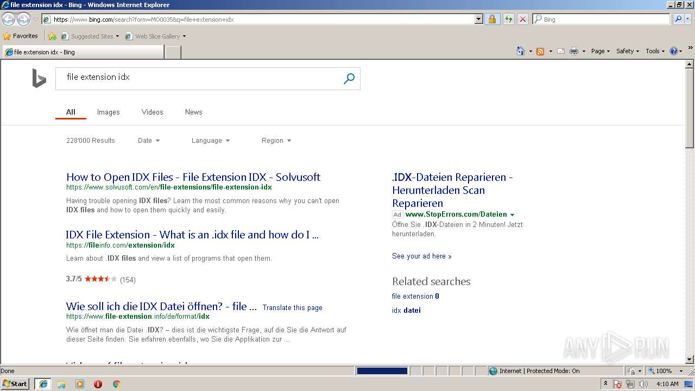Image resolution: width=695 pixels, height=391 pixels.
Task: Open search provider dropdown arrow
Action: [689, 19]
